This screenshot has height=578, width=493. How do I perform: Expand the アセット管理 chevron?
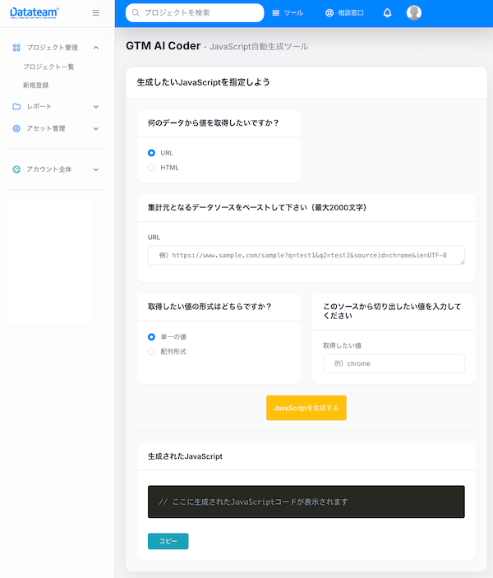click(96, 128)
